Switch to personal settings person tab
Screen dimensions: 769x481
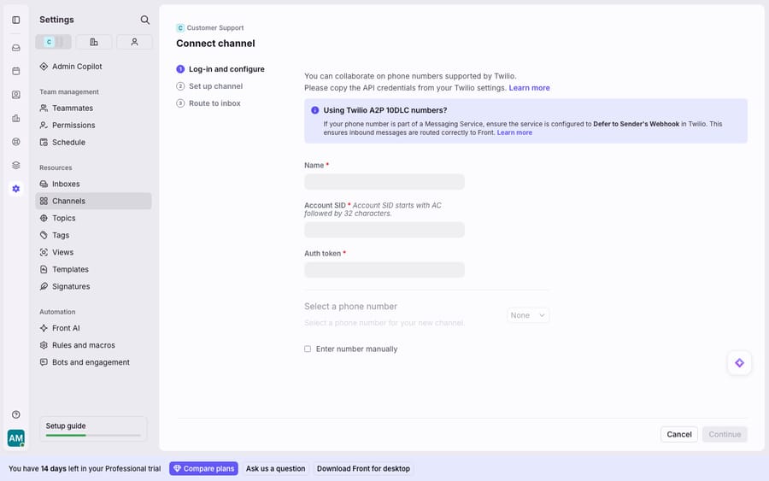tap(134, 42)
